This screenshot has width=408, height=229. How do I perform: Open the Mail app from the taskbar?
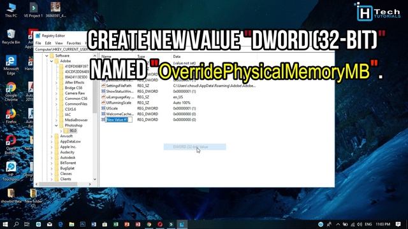point(50,224)
